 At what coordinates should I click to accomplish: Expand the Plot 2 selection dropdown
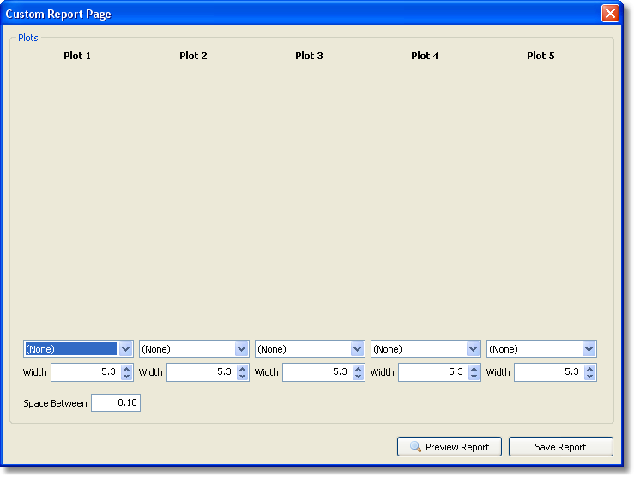[x=241, y=349]
